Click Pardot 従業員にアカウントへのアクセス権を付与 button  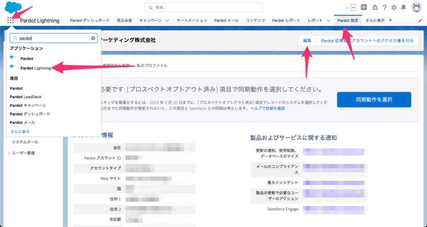(367, 40)
